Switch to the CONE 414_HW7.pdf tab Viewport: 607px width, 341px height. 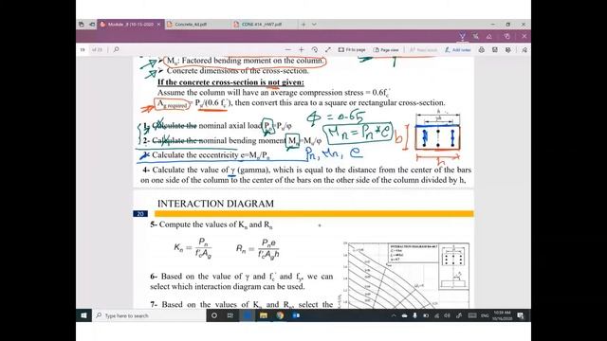click(x=266, y=24)
